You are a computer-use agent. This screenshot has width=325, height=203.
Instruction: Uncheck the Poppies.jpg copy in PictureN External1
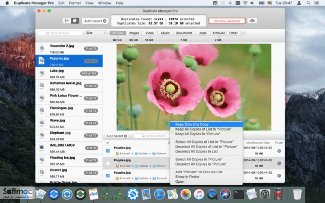click(108, 151)
